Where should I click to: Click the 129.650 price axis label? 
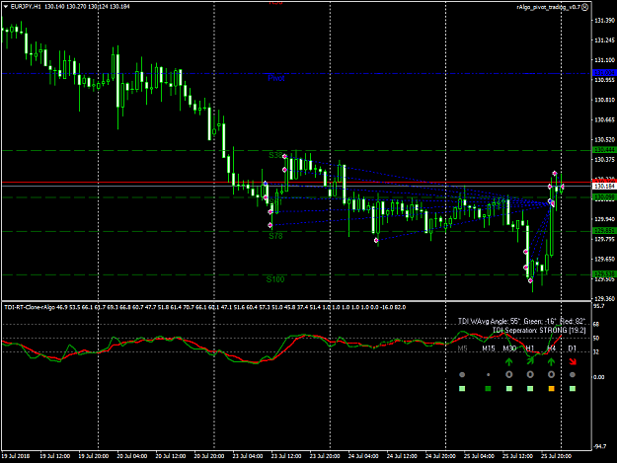point(604,260)
